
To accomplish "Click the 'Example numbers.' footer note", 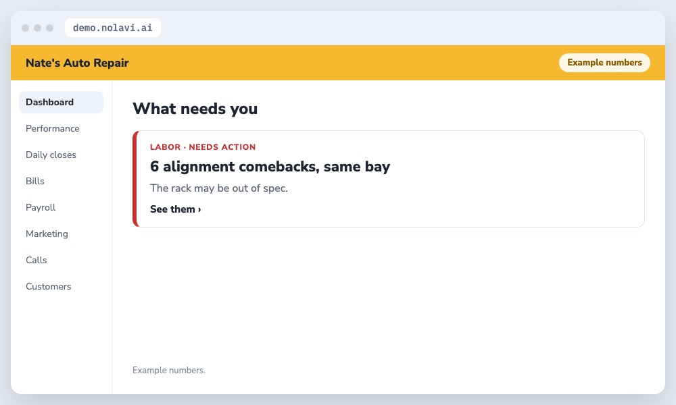I will (x=169, y=370).
